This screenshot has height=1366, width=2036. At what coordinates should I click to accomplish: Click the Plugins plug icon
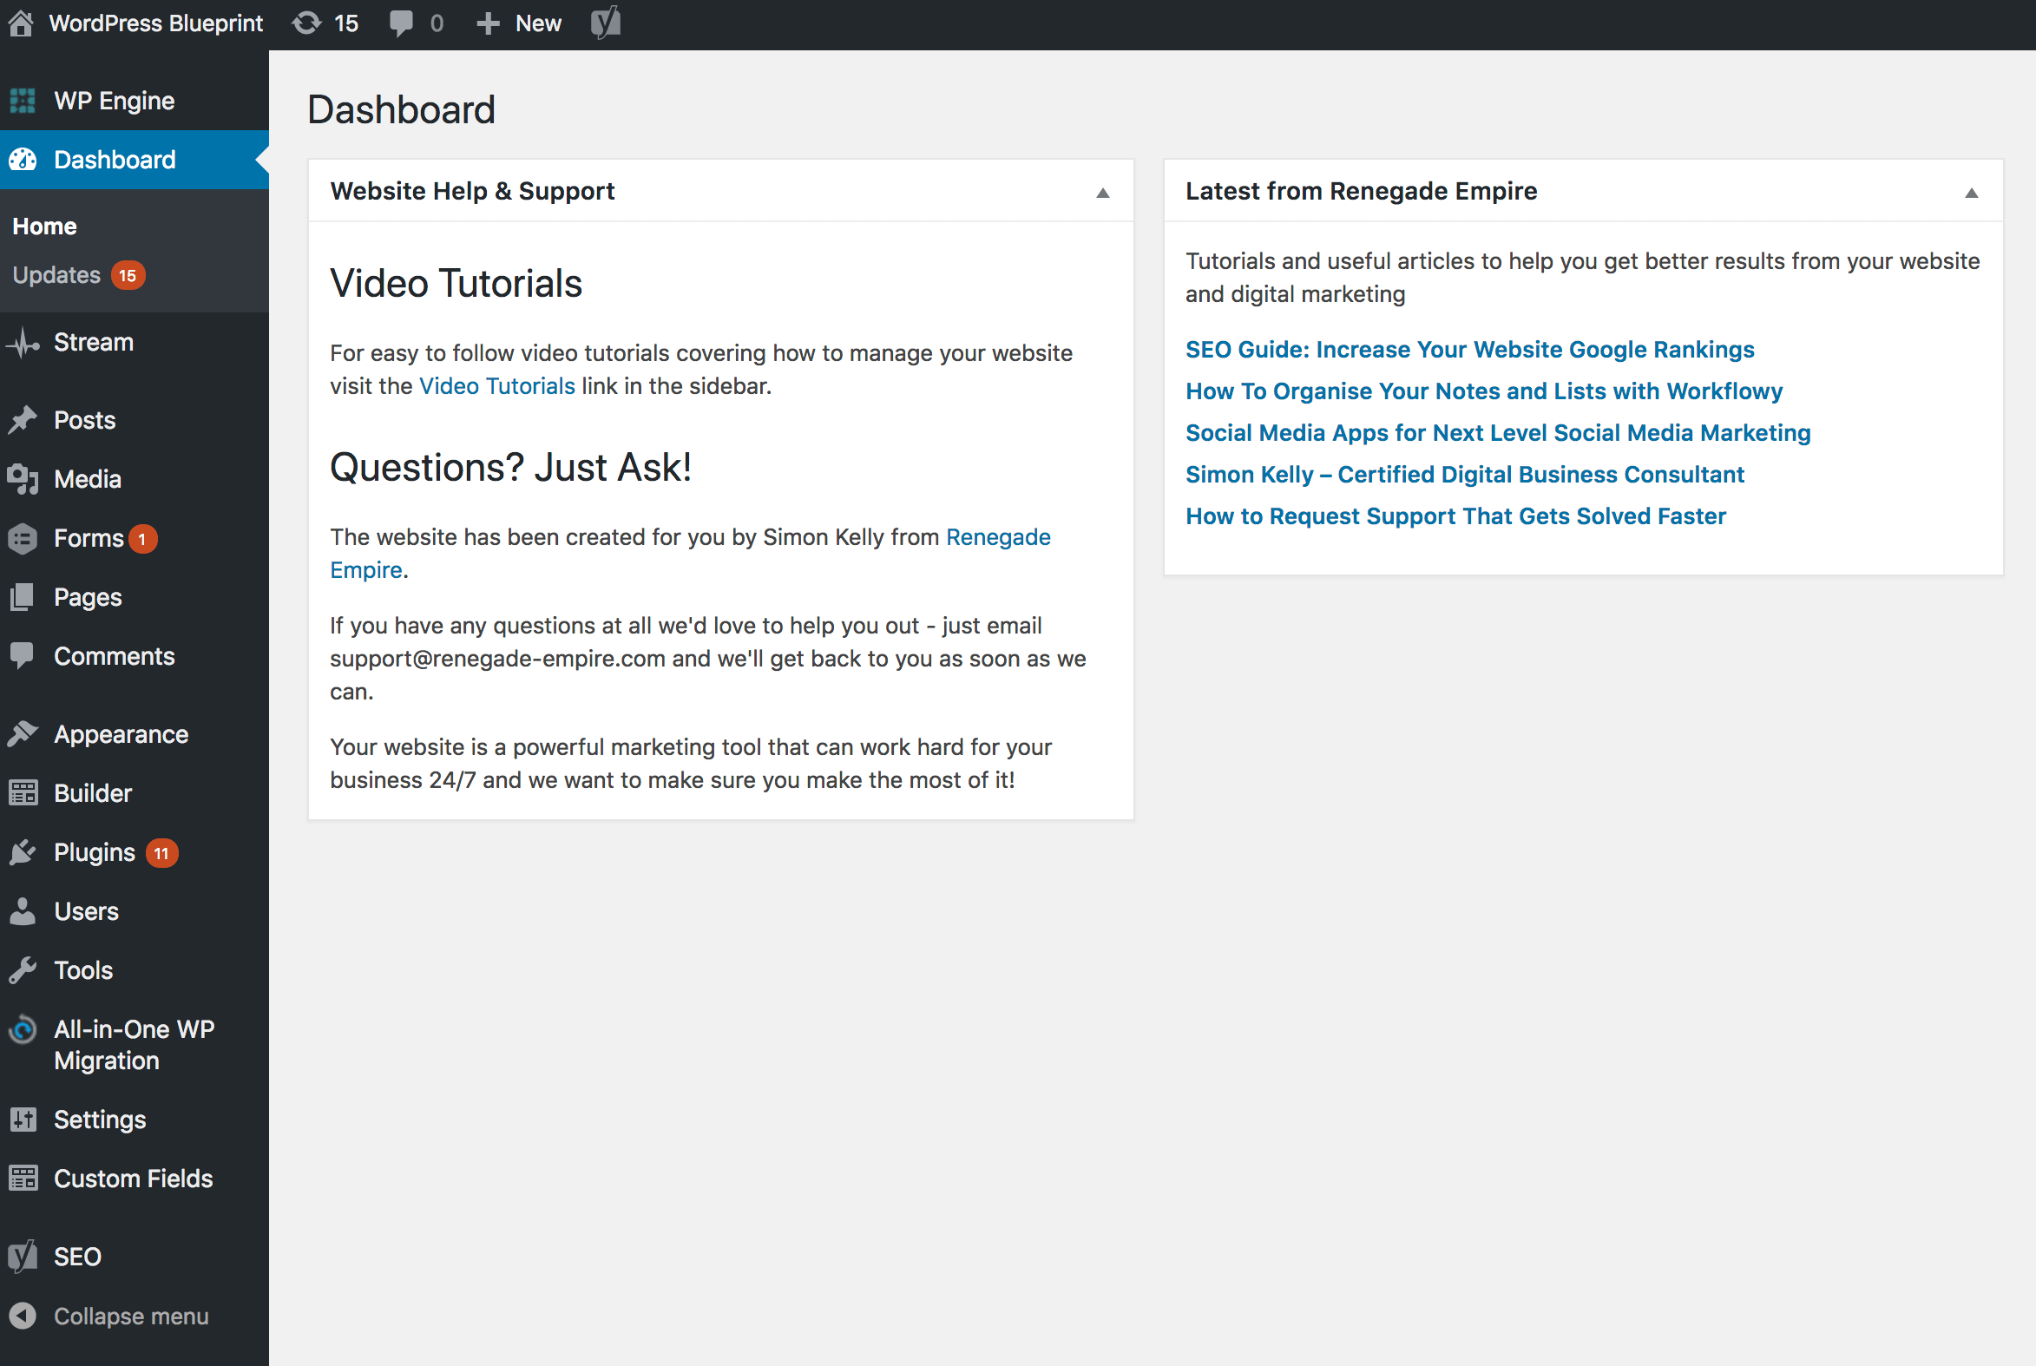tap(23, 853)
